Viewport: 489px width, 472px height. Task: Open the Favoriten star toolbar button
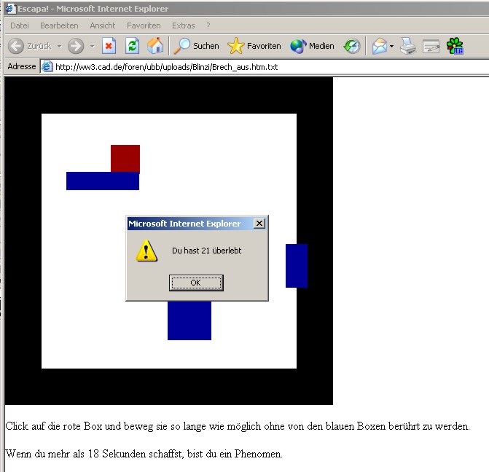254,46
